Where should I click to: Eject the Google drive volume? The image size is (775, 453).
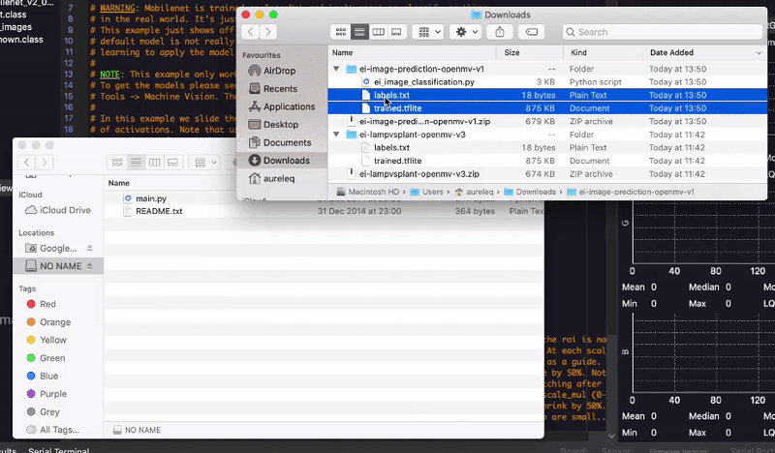click(91, 249)
